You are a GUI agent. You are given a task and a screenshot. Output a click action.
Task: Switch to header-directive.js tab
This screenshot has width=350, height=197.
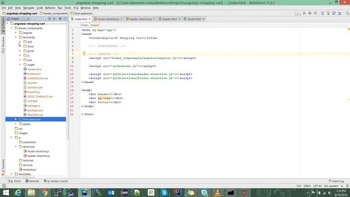tap(141, 19)
